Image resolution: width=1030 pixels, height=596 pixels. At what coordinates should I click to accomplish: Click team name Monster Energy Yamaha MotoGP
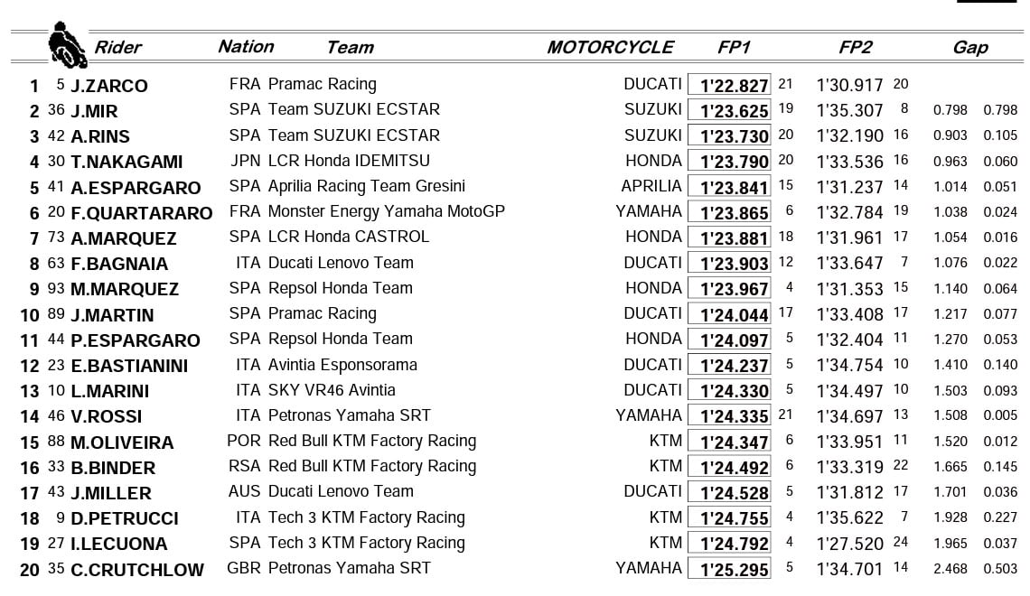pos(386,211)
